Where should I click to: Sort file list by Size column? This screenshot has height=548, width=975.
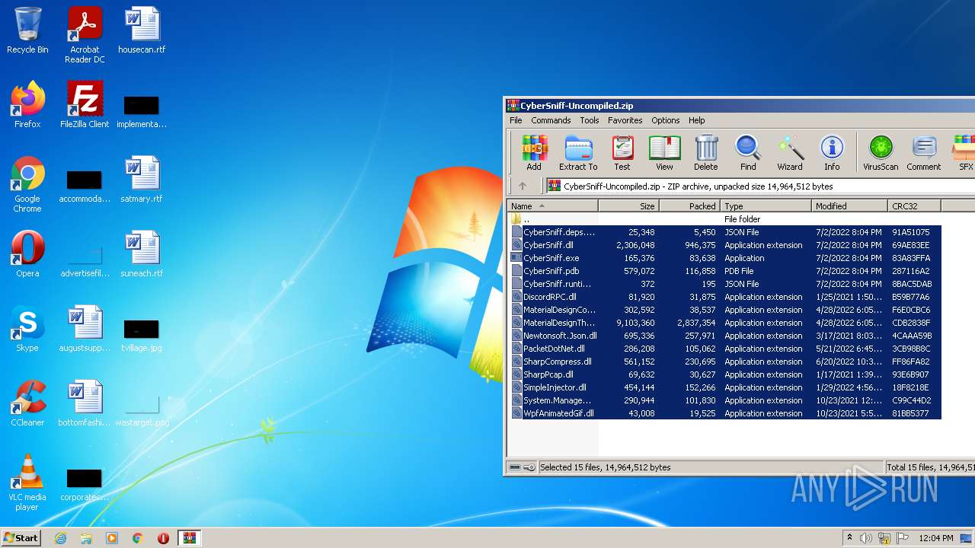[x=628, y=205]
